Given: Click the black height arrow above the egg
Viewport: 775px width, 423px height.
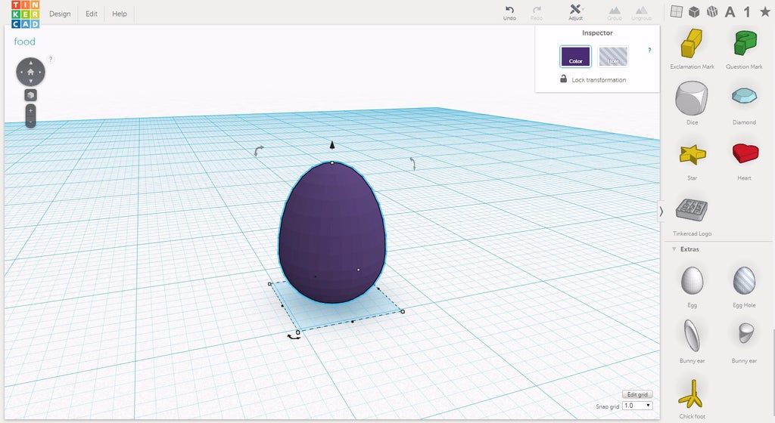Looking at the screenshot, I should click(332, 144).
